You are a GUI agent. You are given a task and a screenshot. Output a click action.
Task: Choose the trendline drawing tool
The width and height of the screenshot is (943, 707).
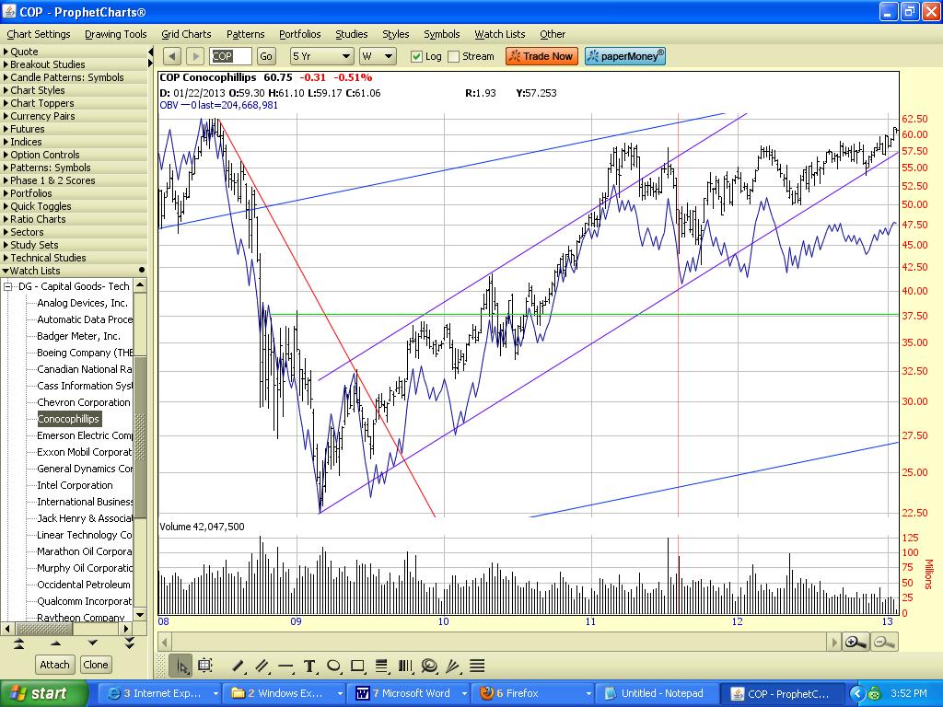click(239, 666)
